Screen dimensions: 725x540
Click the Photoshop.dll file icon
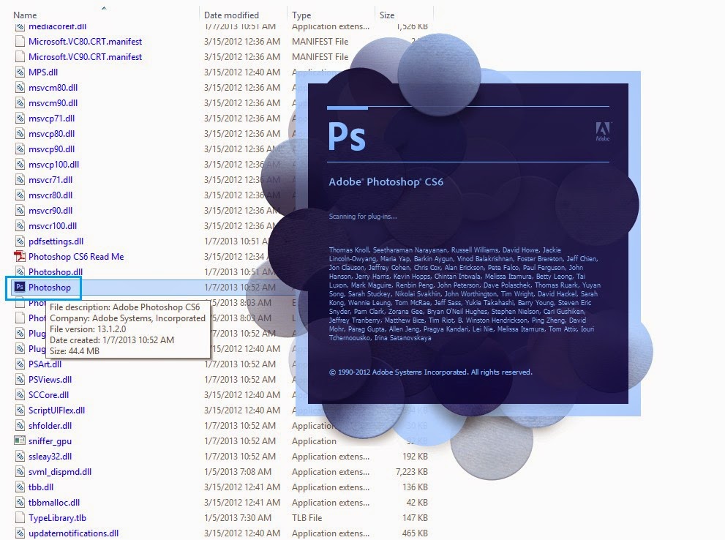click(x=20, y=272)
